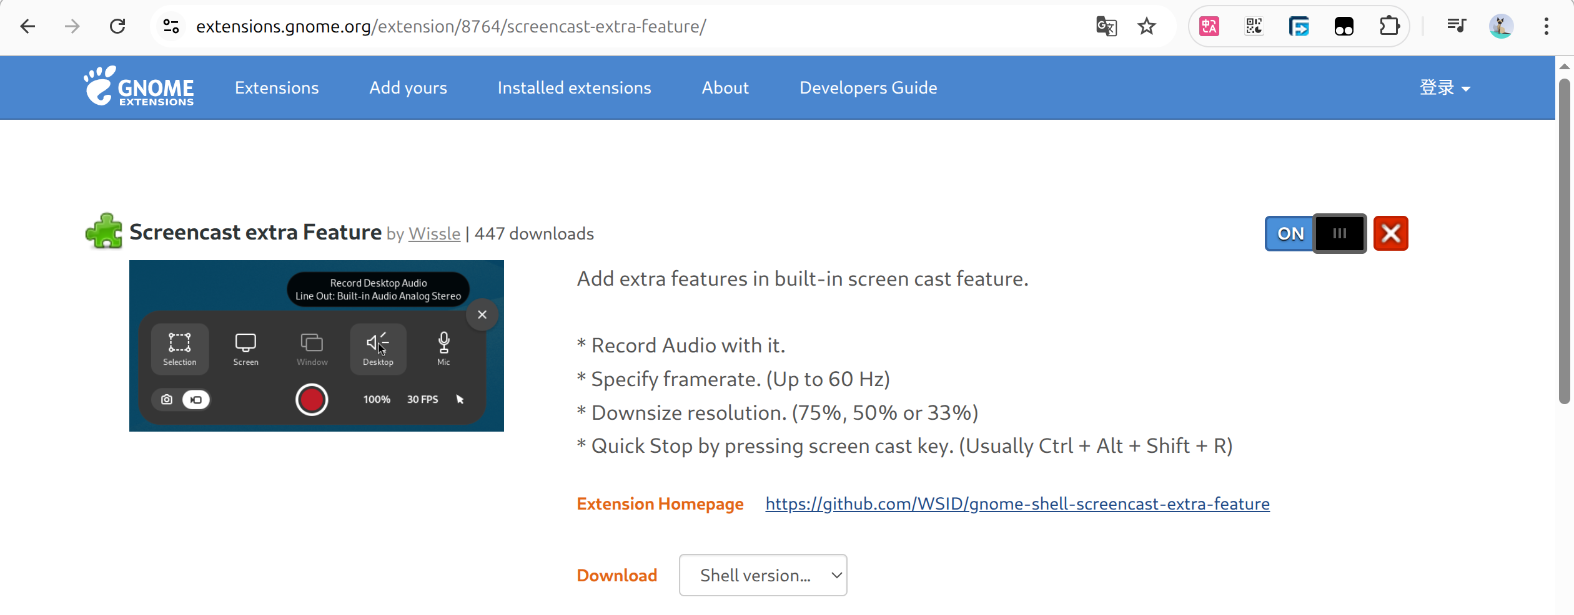Open the browser Extensions puzzle icon

point(1389,26)
